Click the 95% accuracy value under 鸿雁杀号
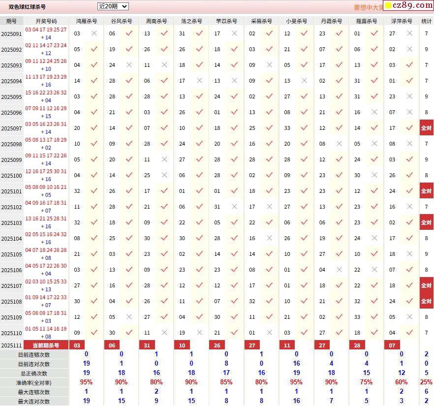The image size is (434, 406). click(87, 382)
